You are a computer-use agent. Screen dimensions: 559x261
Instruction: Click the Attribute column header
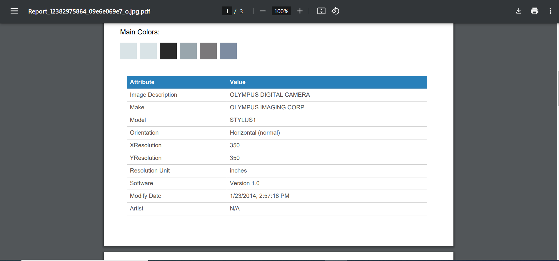(177, 82)
